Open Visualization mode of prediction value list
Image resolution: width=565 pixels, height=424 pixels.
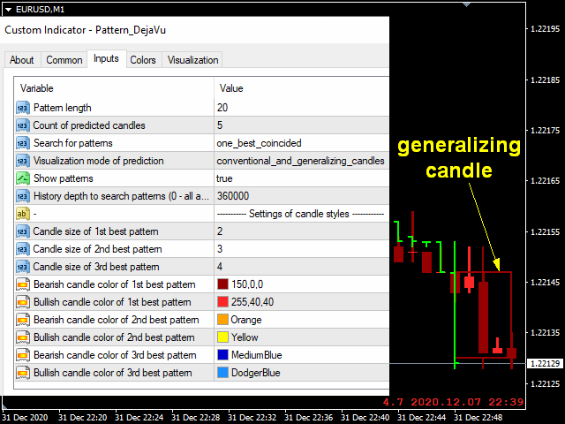[x=300, y=161]
